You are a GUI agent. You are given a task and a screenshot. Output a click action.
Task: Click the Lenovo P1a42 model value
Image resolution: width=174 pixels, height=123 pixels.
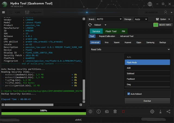tap(33, 23)
